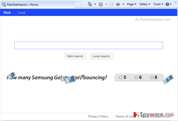
Task: Click the Read Mail envelope icon
Action: 111,4
